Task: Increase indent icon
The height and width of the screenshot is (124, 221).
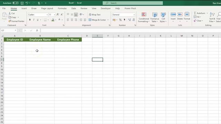Action: (85, 20)
